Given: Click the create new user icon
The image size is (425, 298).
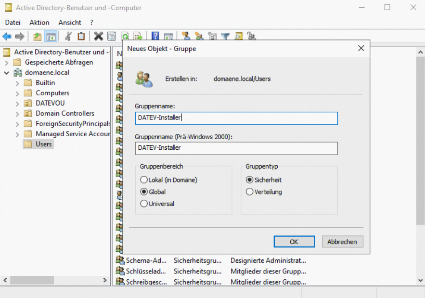Looking at the screenshot, I should (186, 36).
